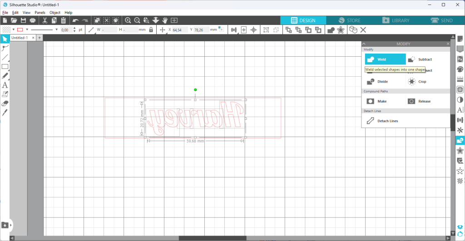
Task: Click the Cut scissors icon
Action: click(45, 20)
